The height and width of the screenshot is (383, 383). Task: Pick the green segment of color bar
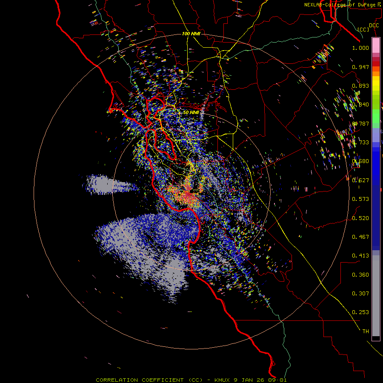376,116
